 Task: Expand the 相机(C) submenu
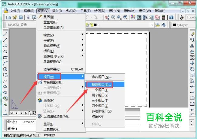click(x=61, y=51)
